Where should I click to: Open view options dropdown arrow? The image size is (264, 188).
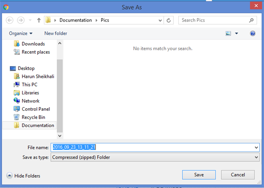[236, 33]
